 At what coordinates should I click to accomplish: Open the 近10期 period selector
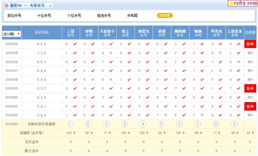(x=12, y=34)
